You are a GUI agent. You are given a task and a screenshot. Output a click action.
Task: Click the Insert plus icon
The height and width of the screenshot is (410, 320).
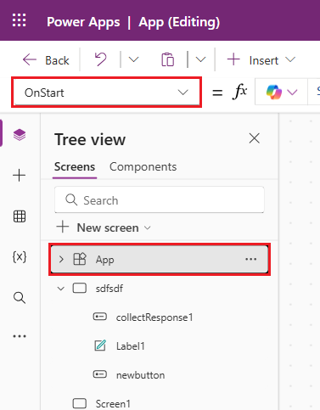point(233,59)
